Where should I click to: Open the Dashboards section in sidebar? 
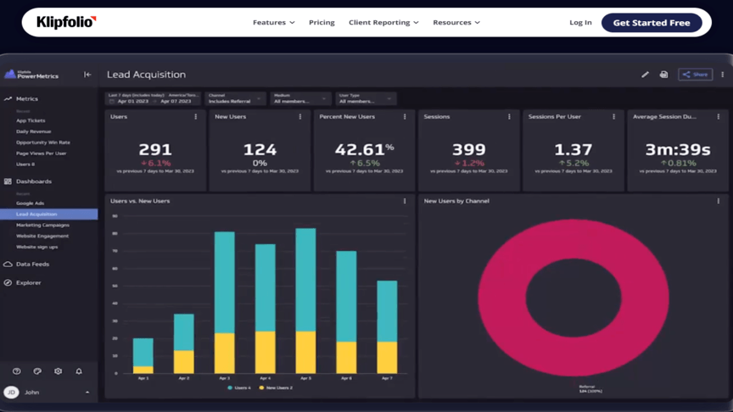(34, 181)
